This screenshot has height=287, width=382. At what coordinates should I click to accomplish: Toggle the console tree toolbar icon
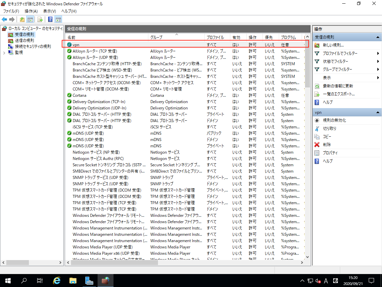click(x=30, y=19)
